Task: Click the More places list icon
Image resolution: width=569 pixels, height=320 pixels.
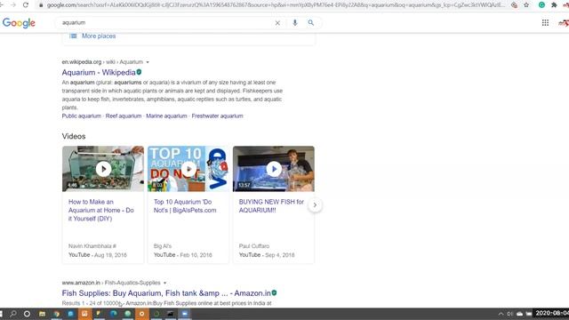Action: [73, 36]
